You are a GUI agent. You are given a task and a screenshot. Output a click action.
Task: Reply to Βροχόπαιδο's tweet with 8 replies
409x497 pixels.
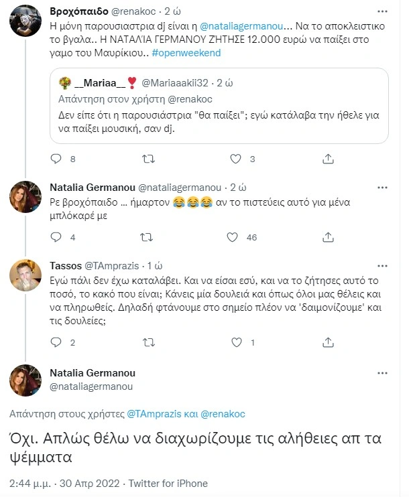56,159
